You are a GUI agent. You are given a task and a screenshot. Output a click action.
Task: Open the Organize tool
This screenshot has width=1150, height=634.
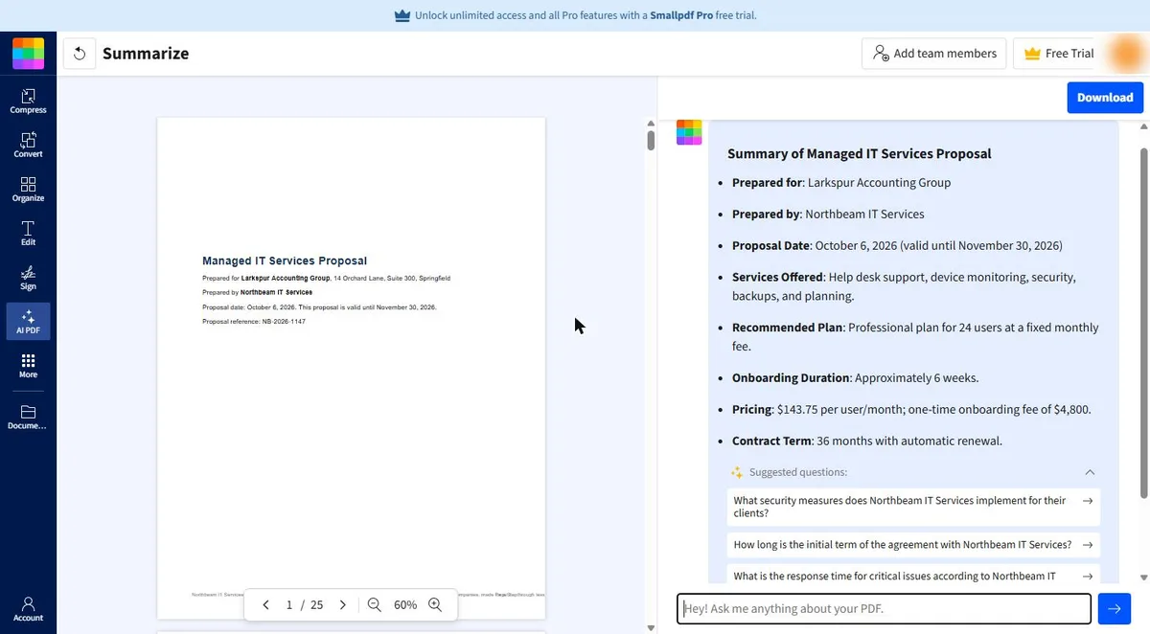[x=28, y=190]
